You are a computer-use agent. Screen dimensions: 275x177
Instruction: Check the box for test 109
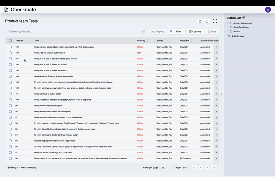(10, 47)
